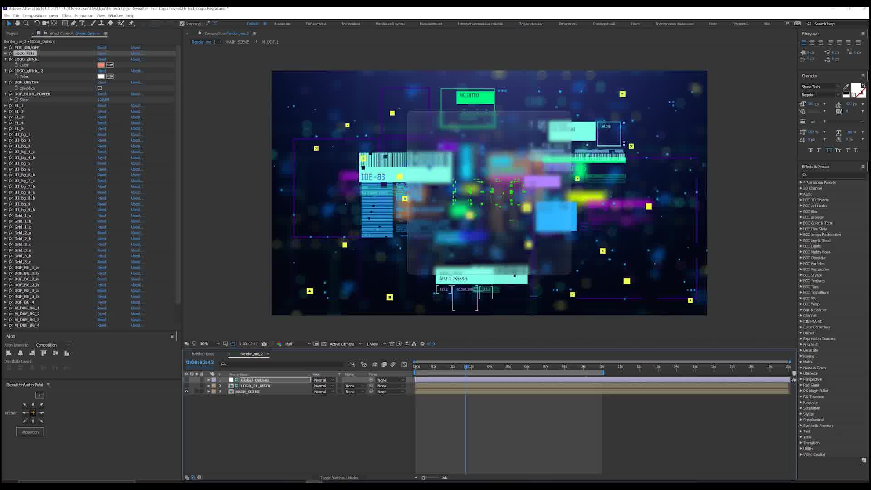This screenshot has width=871, height=490.
Task: Open the magnification 50% dropdown
Action: pyautogui.click(x=209, y=344)
